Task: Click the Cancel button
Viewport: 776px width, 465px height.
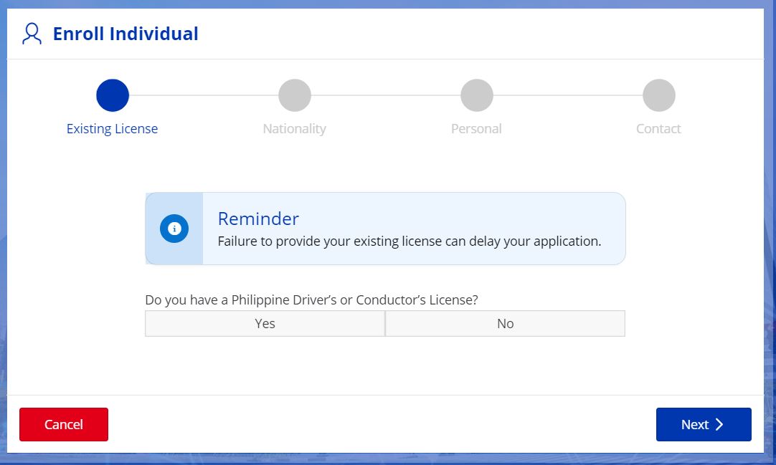Action: [x=63, y=424]
